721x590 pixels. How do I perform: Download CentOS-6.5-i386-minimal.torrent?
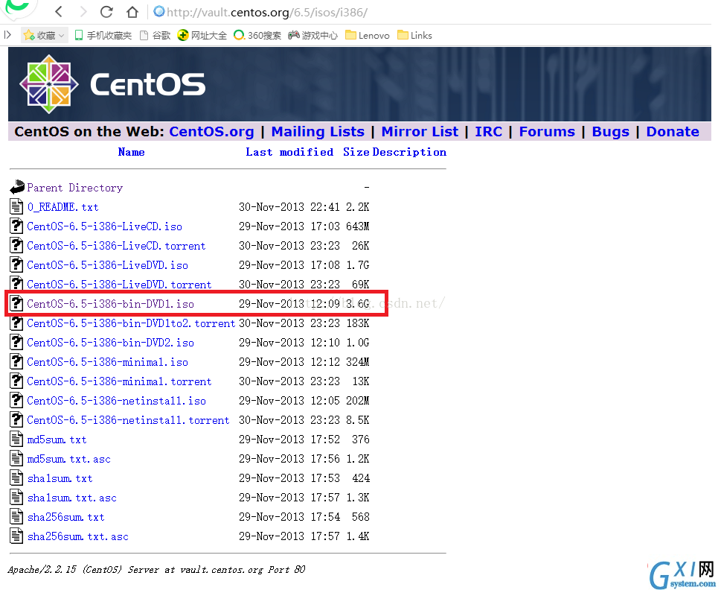click(119, 381)
